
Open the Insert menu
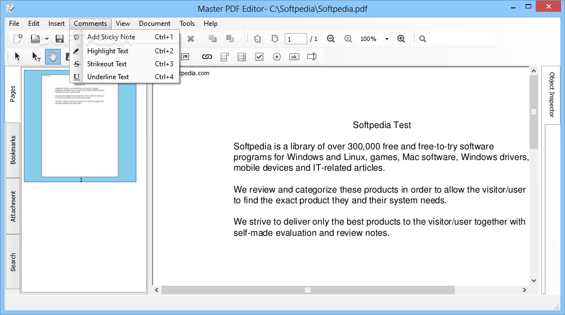click(x=56, y=24)
